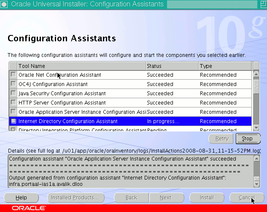Click the Stop button
The width and height of the screenshot is (267, 212).
(248, 139)
